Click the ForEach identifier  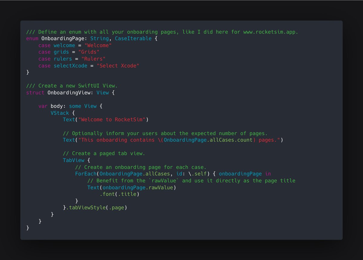[86, 174]
